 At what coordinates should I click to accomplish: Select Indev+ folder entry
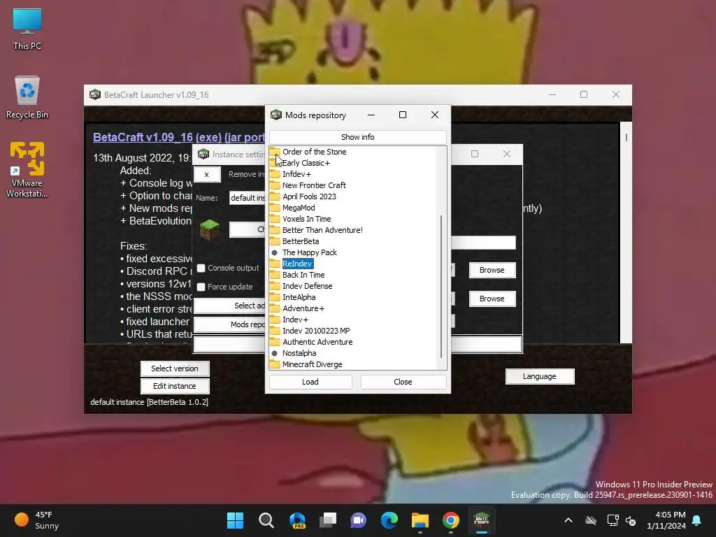(295, 320)
